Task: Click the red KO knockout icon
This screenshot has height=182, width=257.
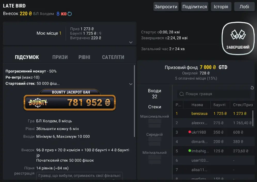Action: (64, 14)
